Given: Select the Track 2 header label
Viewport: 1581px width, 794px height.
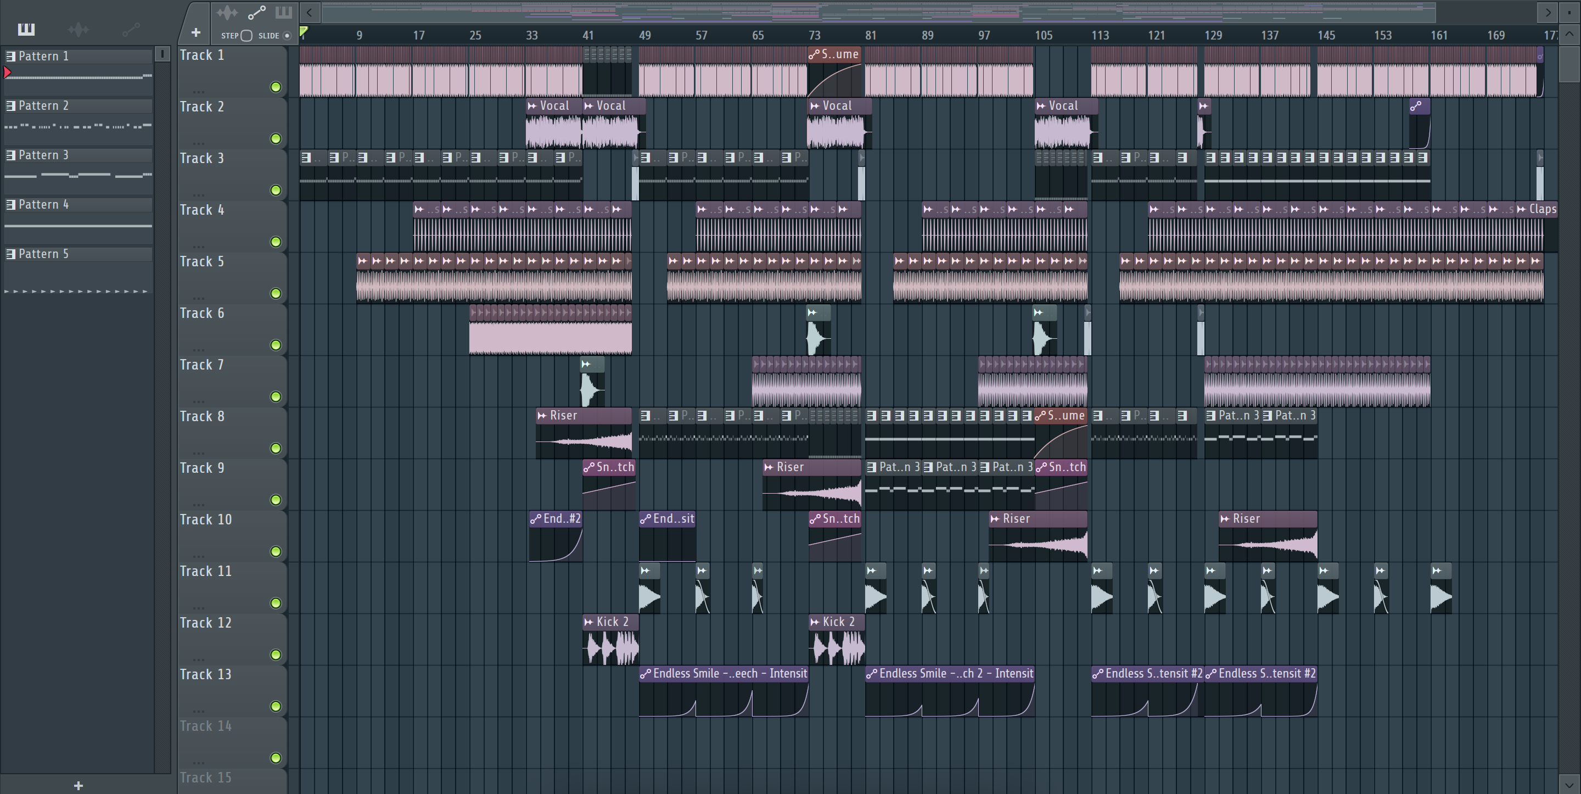Looking at the screenshot, I should click(x=202, y=107).
